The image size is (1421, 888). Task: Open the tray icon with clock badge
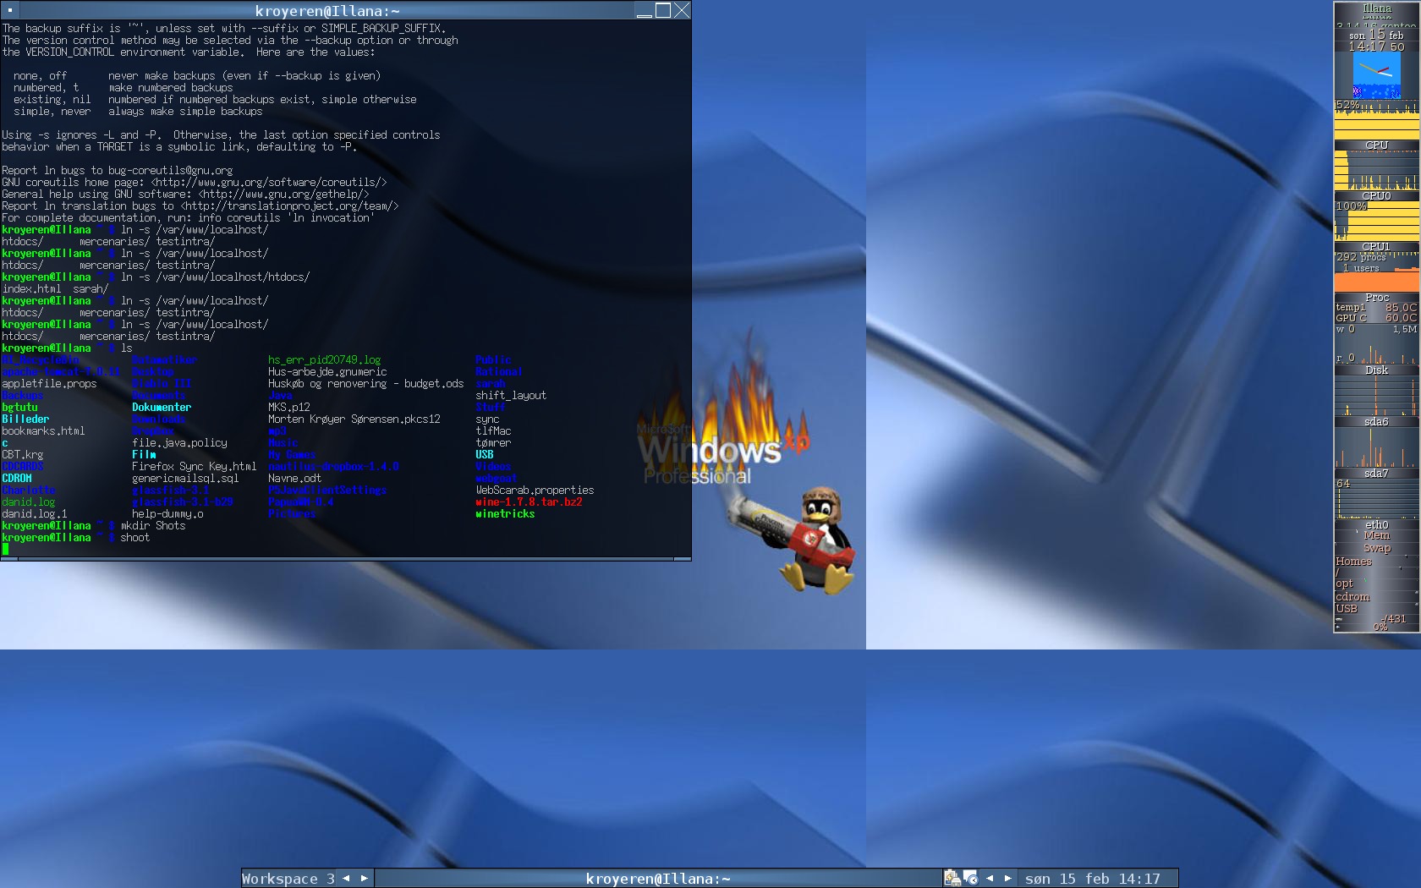[970, 878]
